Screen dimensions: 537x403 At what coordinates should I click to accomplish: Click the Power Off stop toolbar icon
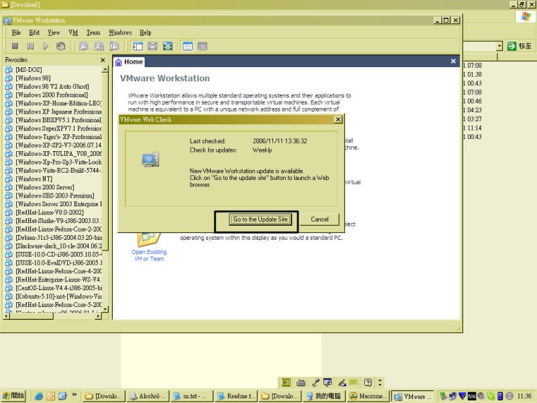(15, 46)
